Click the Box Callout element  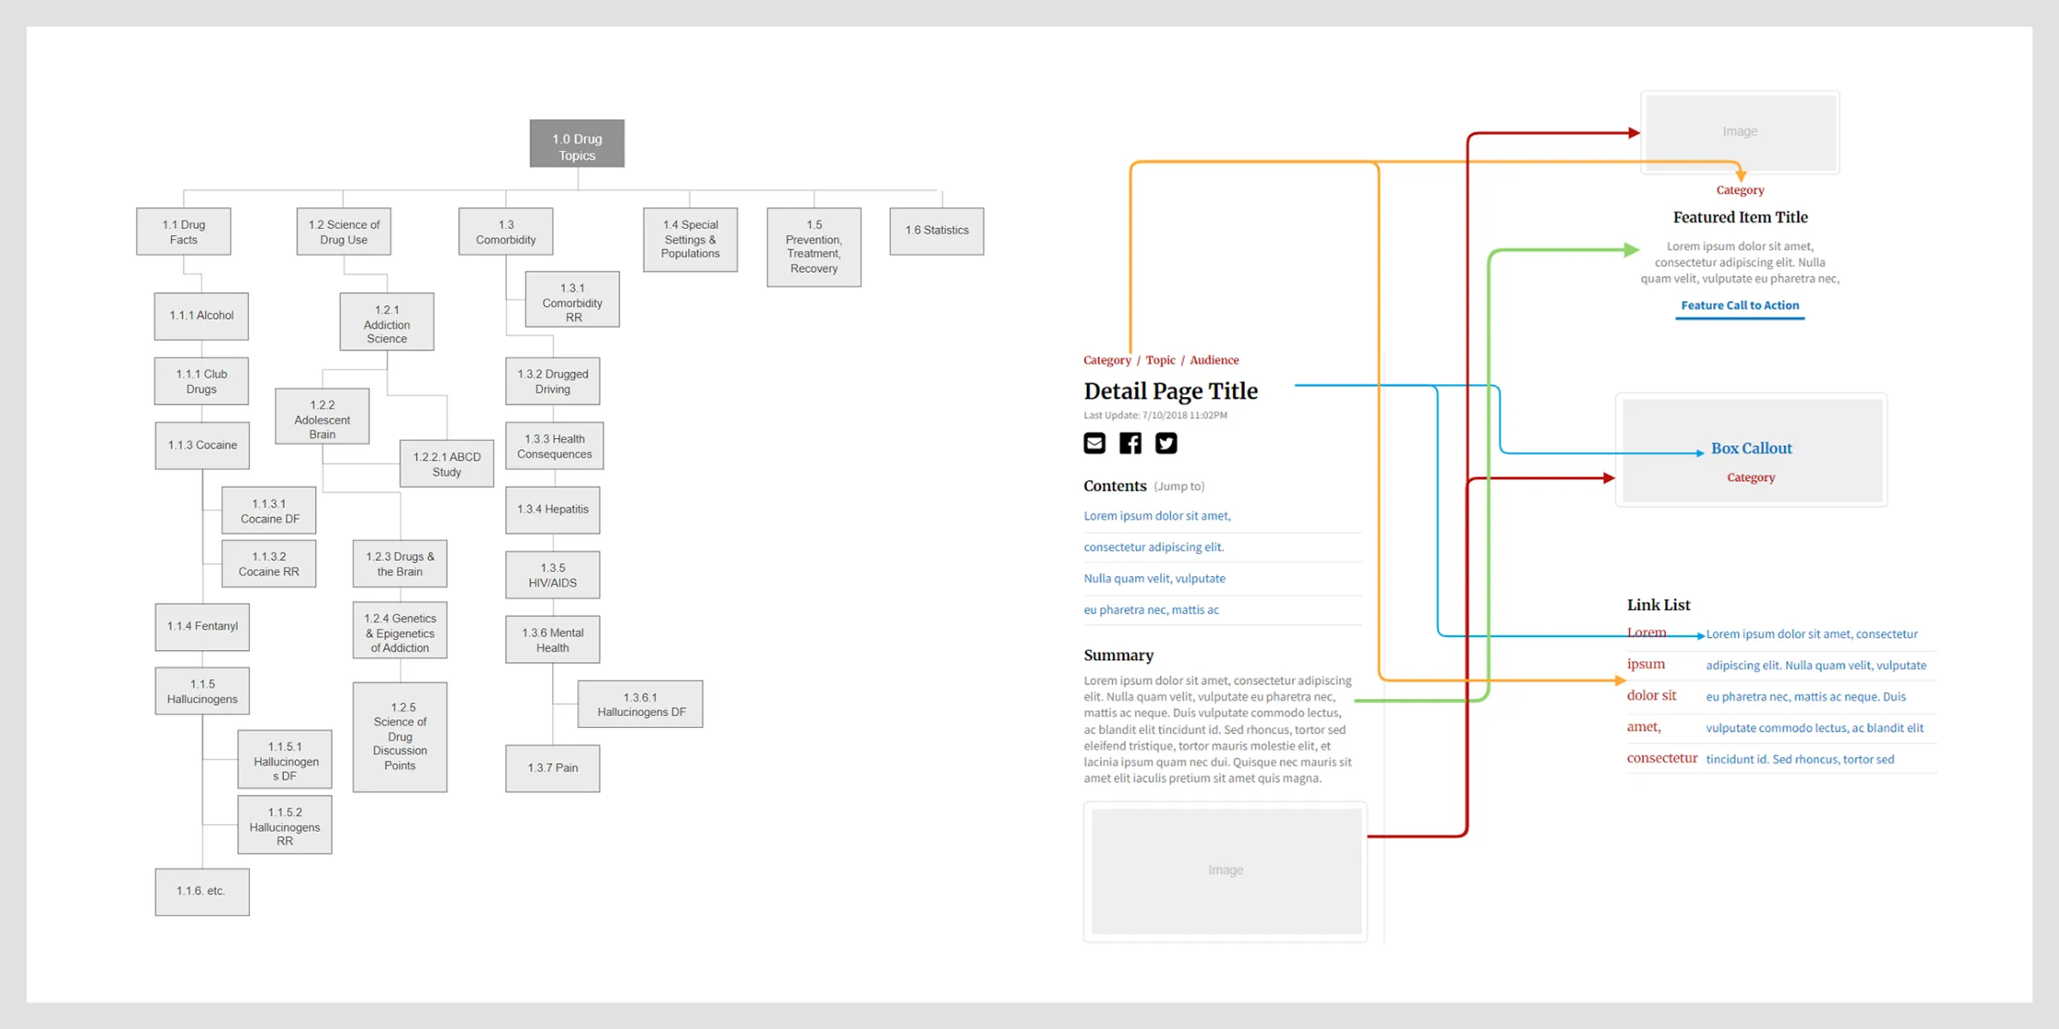[x=1751, y=448]
